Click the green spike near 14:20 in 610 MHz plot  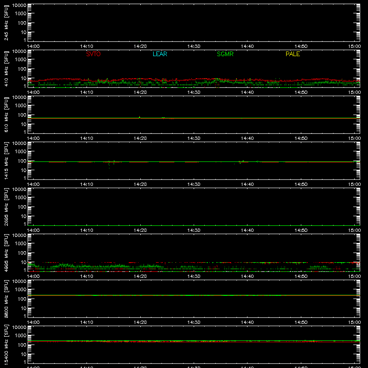pos(140,117)
